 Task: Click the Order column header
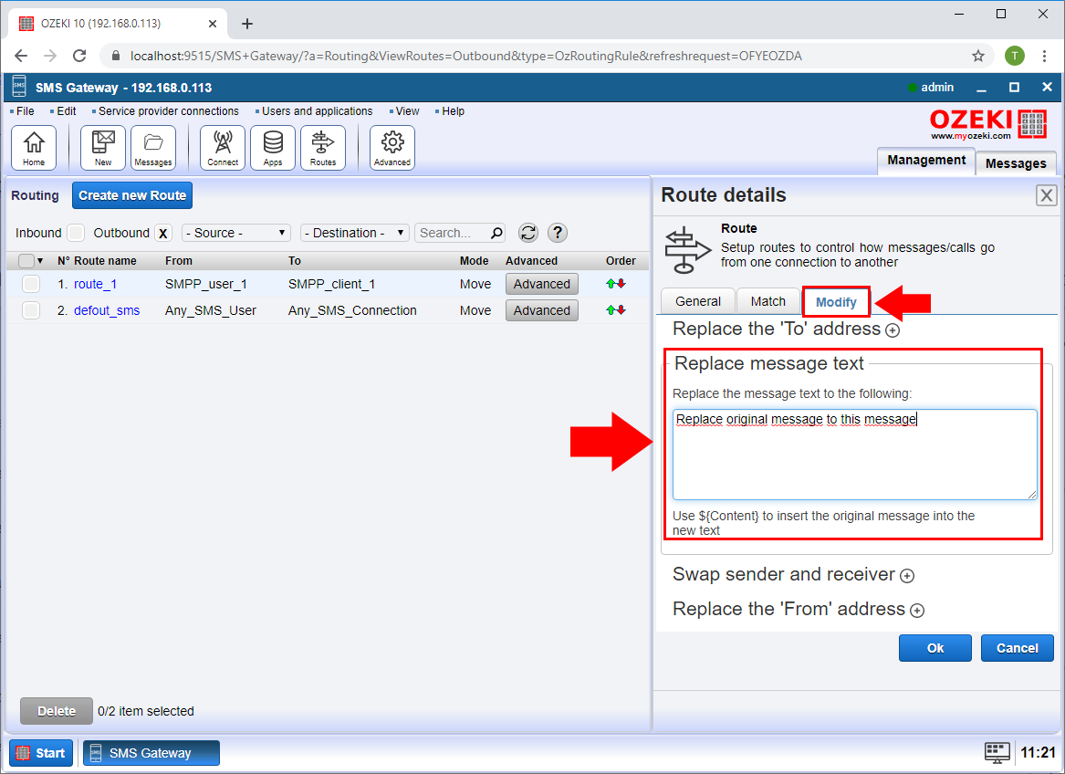(x=621, y=261)
